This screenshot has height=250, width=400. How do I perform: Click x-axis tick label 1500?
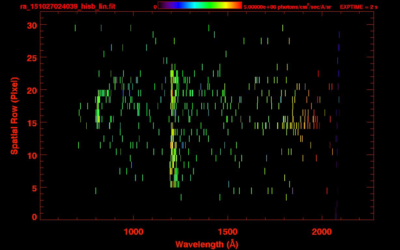pos(228,232)
